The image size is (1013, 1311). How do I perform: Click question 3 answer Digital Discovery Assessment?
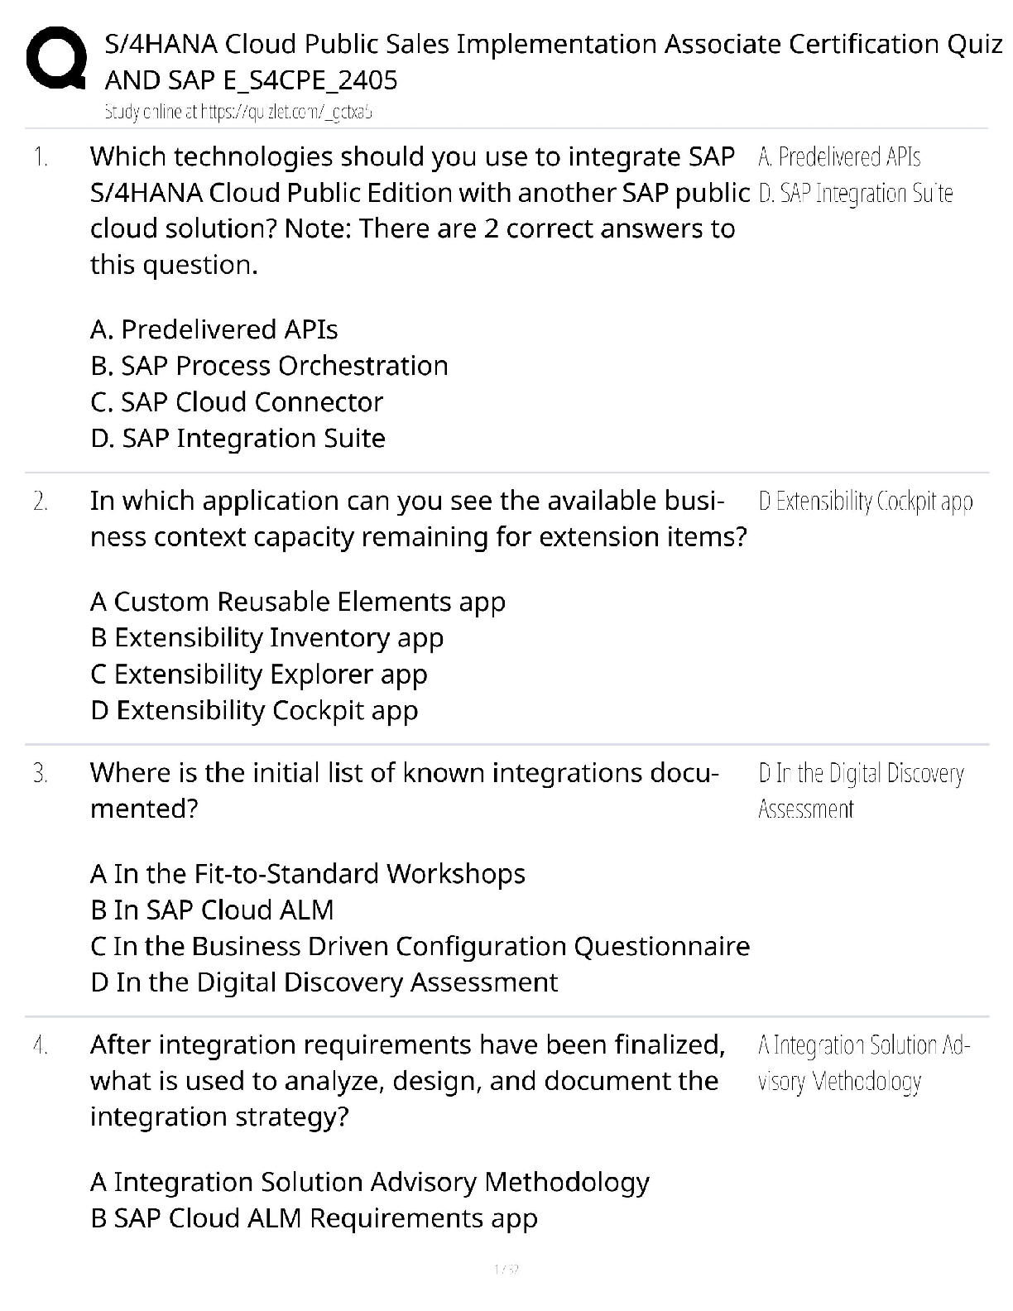pos(861,790)
